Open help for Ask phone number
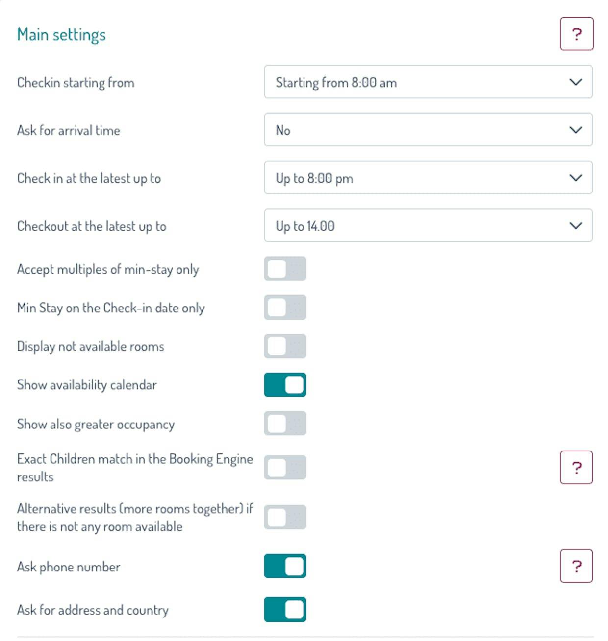This screenshot has height=641, width=608. (576, 566)
